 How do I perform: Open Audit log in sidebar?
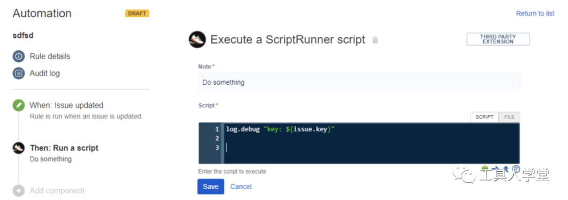point(45,73)
